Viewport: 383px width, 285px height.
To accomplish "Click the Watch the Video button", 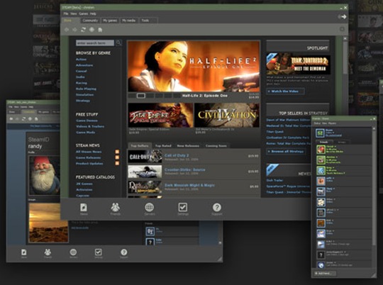I will click(285, 91).
